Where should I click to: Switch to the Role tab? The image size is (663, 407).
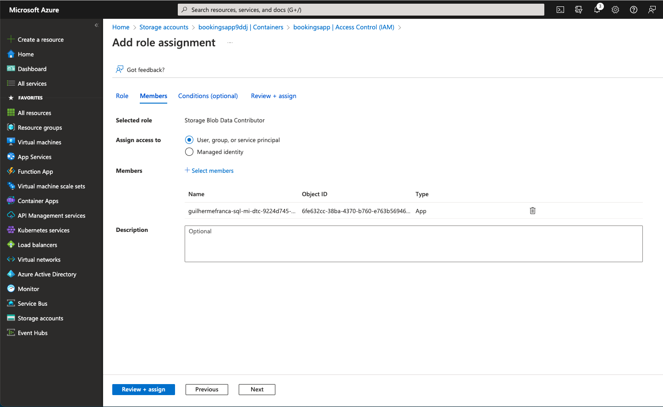[122, 96]
